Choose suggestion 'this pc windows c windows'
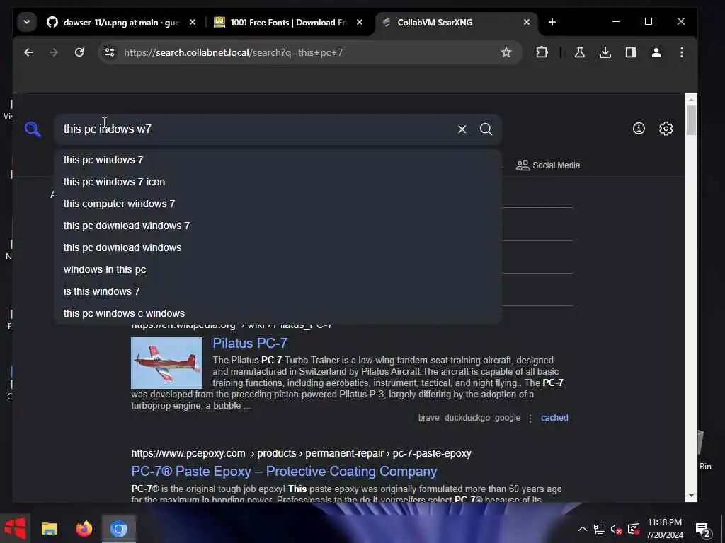The image size is (725, 543). [x=278, y=313]
